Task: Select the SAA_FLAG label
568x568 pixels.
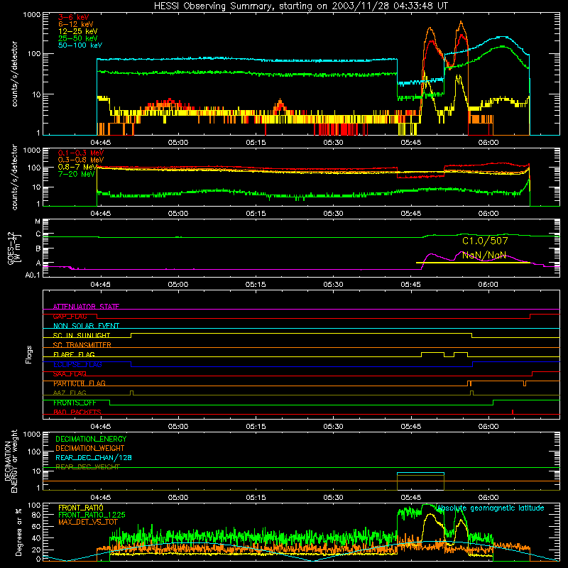Action: (70, 374)
